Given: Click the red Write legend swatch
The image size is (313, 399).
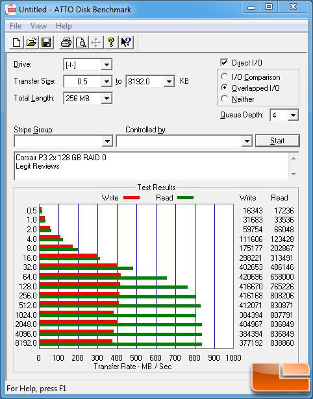Looking at the screenshot, I should tap(131, 197).
